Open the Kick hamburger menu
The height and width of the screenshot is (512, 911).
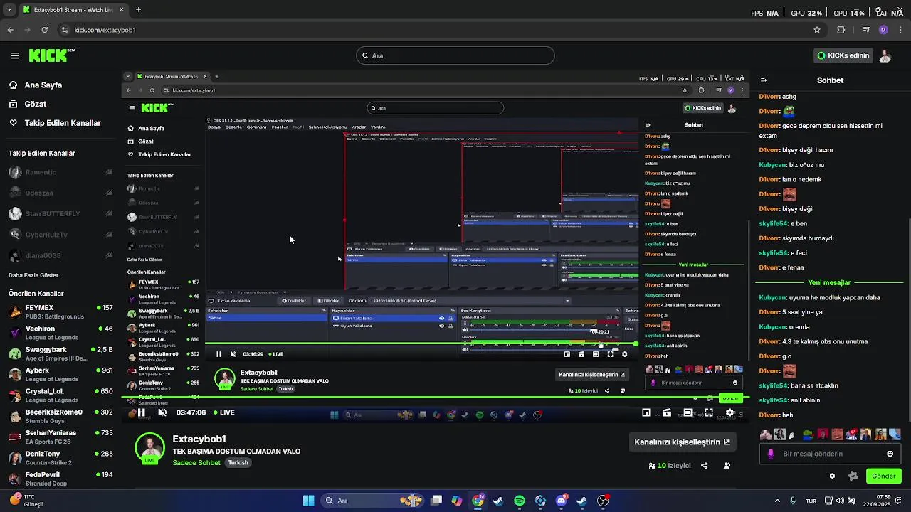coord(15,55)
